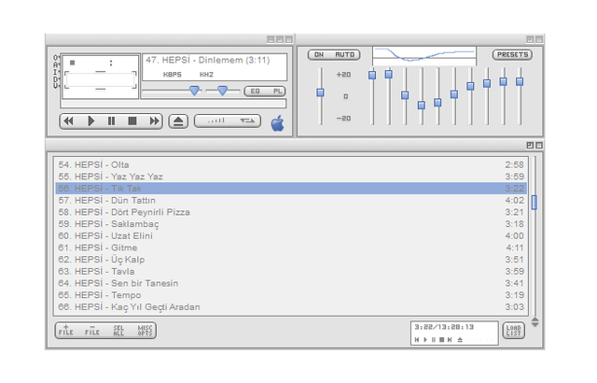This screenshot has width=597, height=383.
Task: Click the first equalizer band slider handle
Action: click(x=372, y=75)
